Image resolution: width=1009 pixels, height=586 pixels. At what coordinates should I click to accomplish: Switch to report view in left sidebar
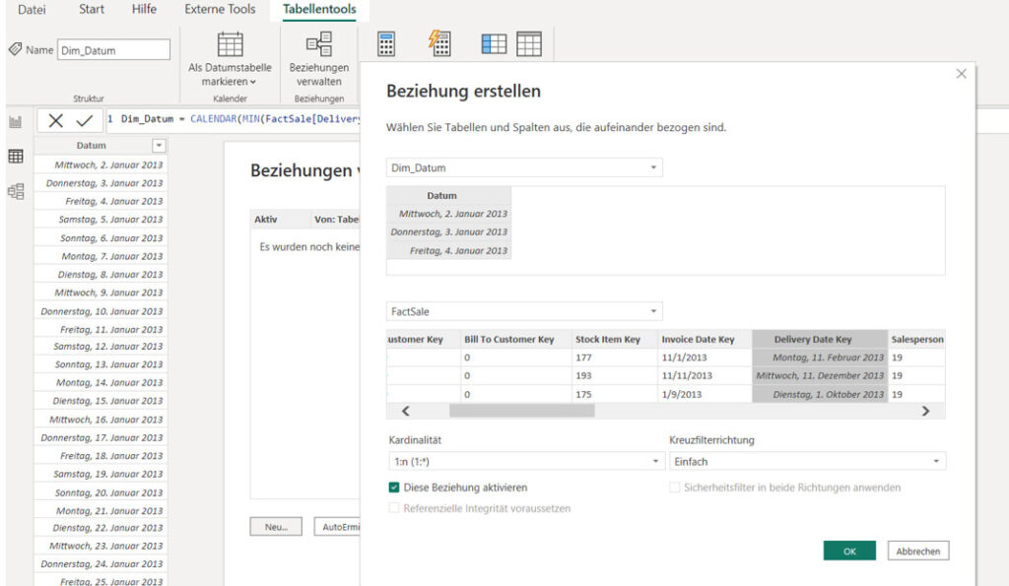[16, 121]
